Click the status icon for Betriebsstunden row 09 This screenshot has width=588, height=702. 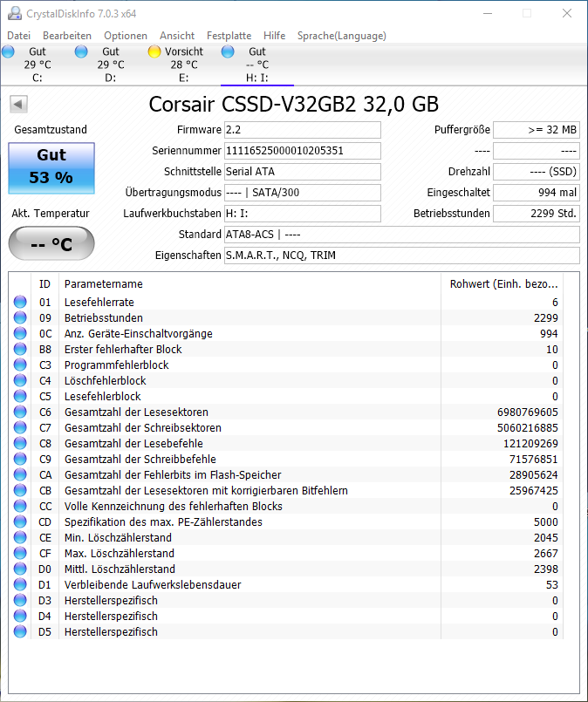(x=20, y=317)
